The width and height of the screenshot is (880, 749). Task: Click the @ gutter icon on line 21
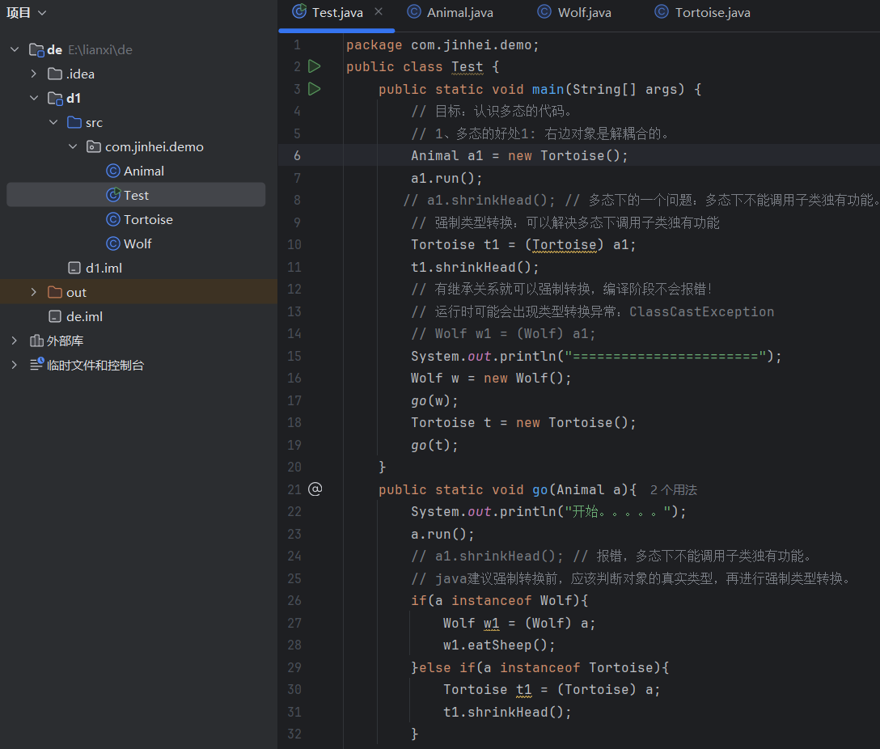(315, 489)
